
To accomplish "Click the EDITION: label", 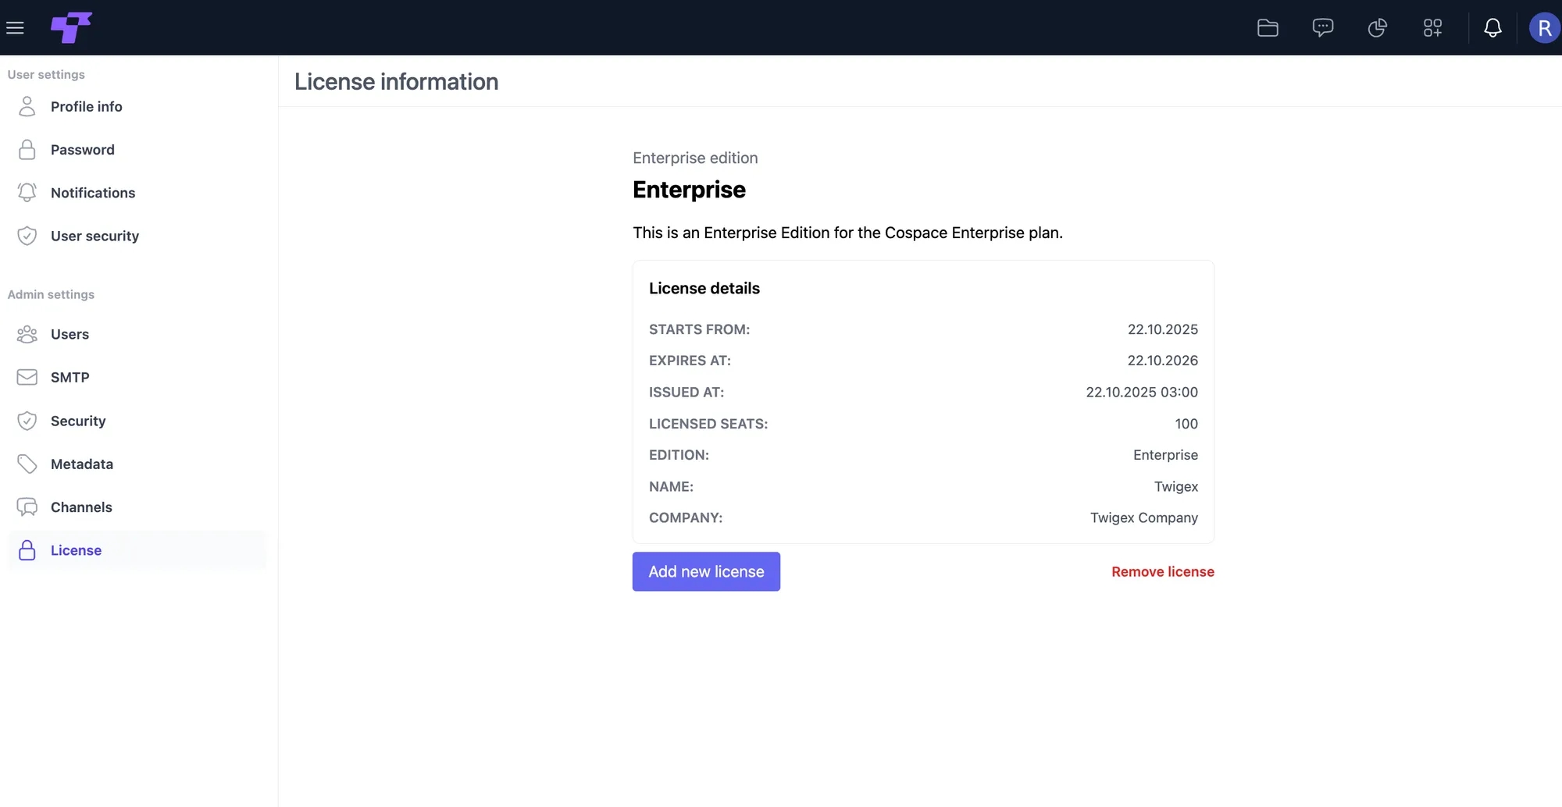I will click(679, 455).
